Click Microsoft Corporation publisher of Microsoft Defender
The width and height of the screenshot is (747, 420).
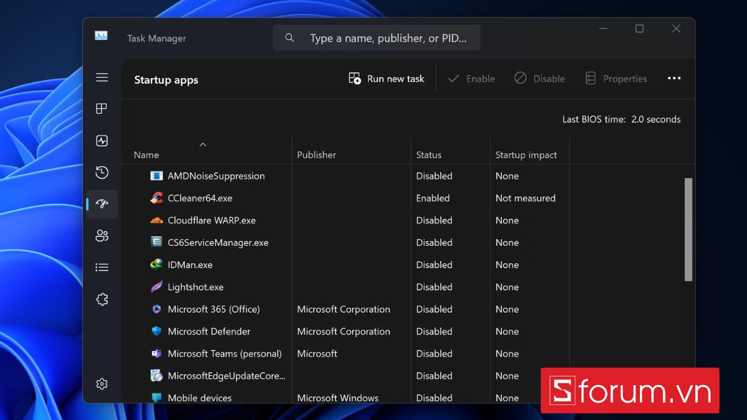[x=344, y=331]
